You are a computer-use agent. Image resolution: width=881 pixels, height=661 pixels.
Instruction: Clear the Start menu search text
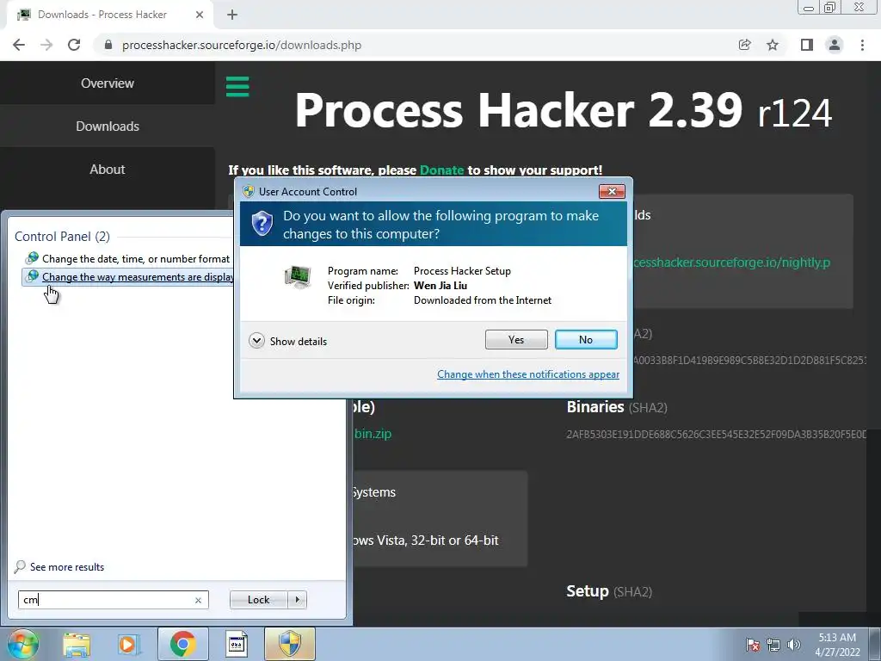coord(198,600)
